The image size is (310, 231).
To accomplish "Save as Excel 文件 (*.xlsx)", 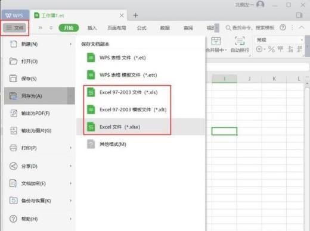I will [x=141, y=127].
